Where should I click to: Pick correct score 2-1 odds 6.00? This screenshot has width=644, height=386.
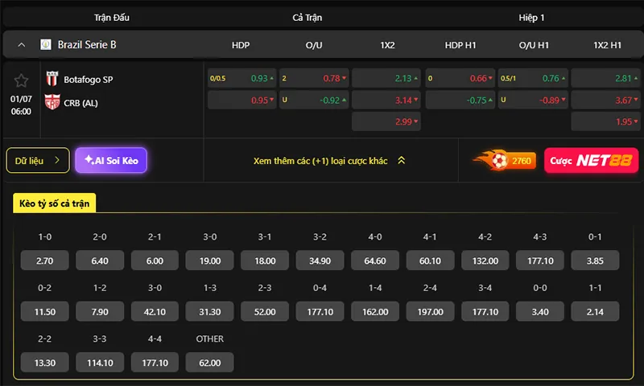tap(155, 261)
